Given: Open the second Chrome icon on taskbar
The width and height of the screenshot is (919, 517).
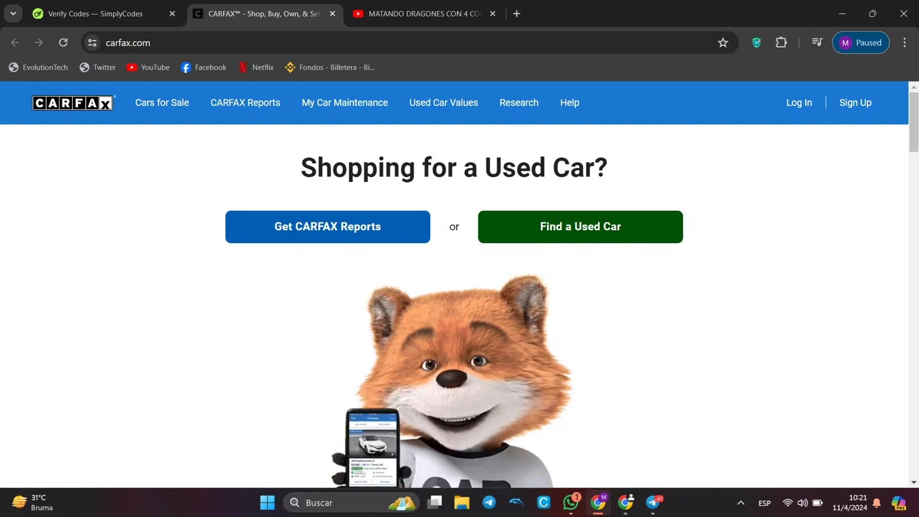Looking at the screenshot, I should click(x=626, y=502).
